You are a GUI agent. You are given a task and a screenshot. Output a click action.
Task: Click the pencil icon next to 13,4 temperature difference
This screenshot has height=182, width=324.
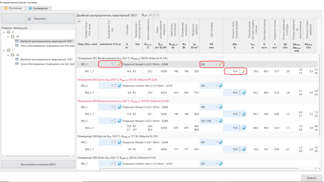coord(244,71)
